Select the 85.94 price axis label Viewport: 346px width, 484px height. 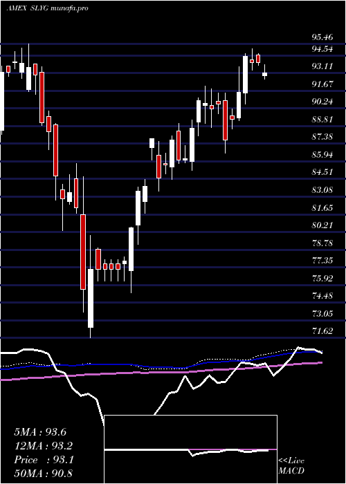point(322,155)
